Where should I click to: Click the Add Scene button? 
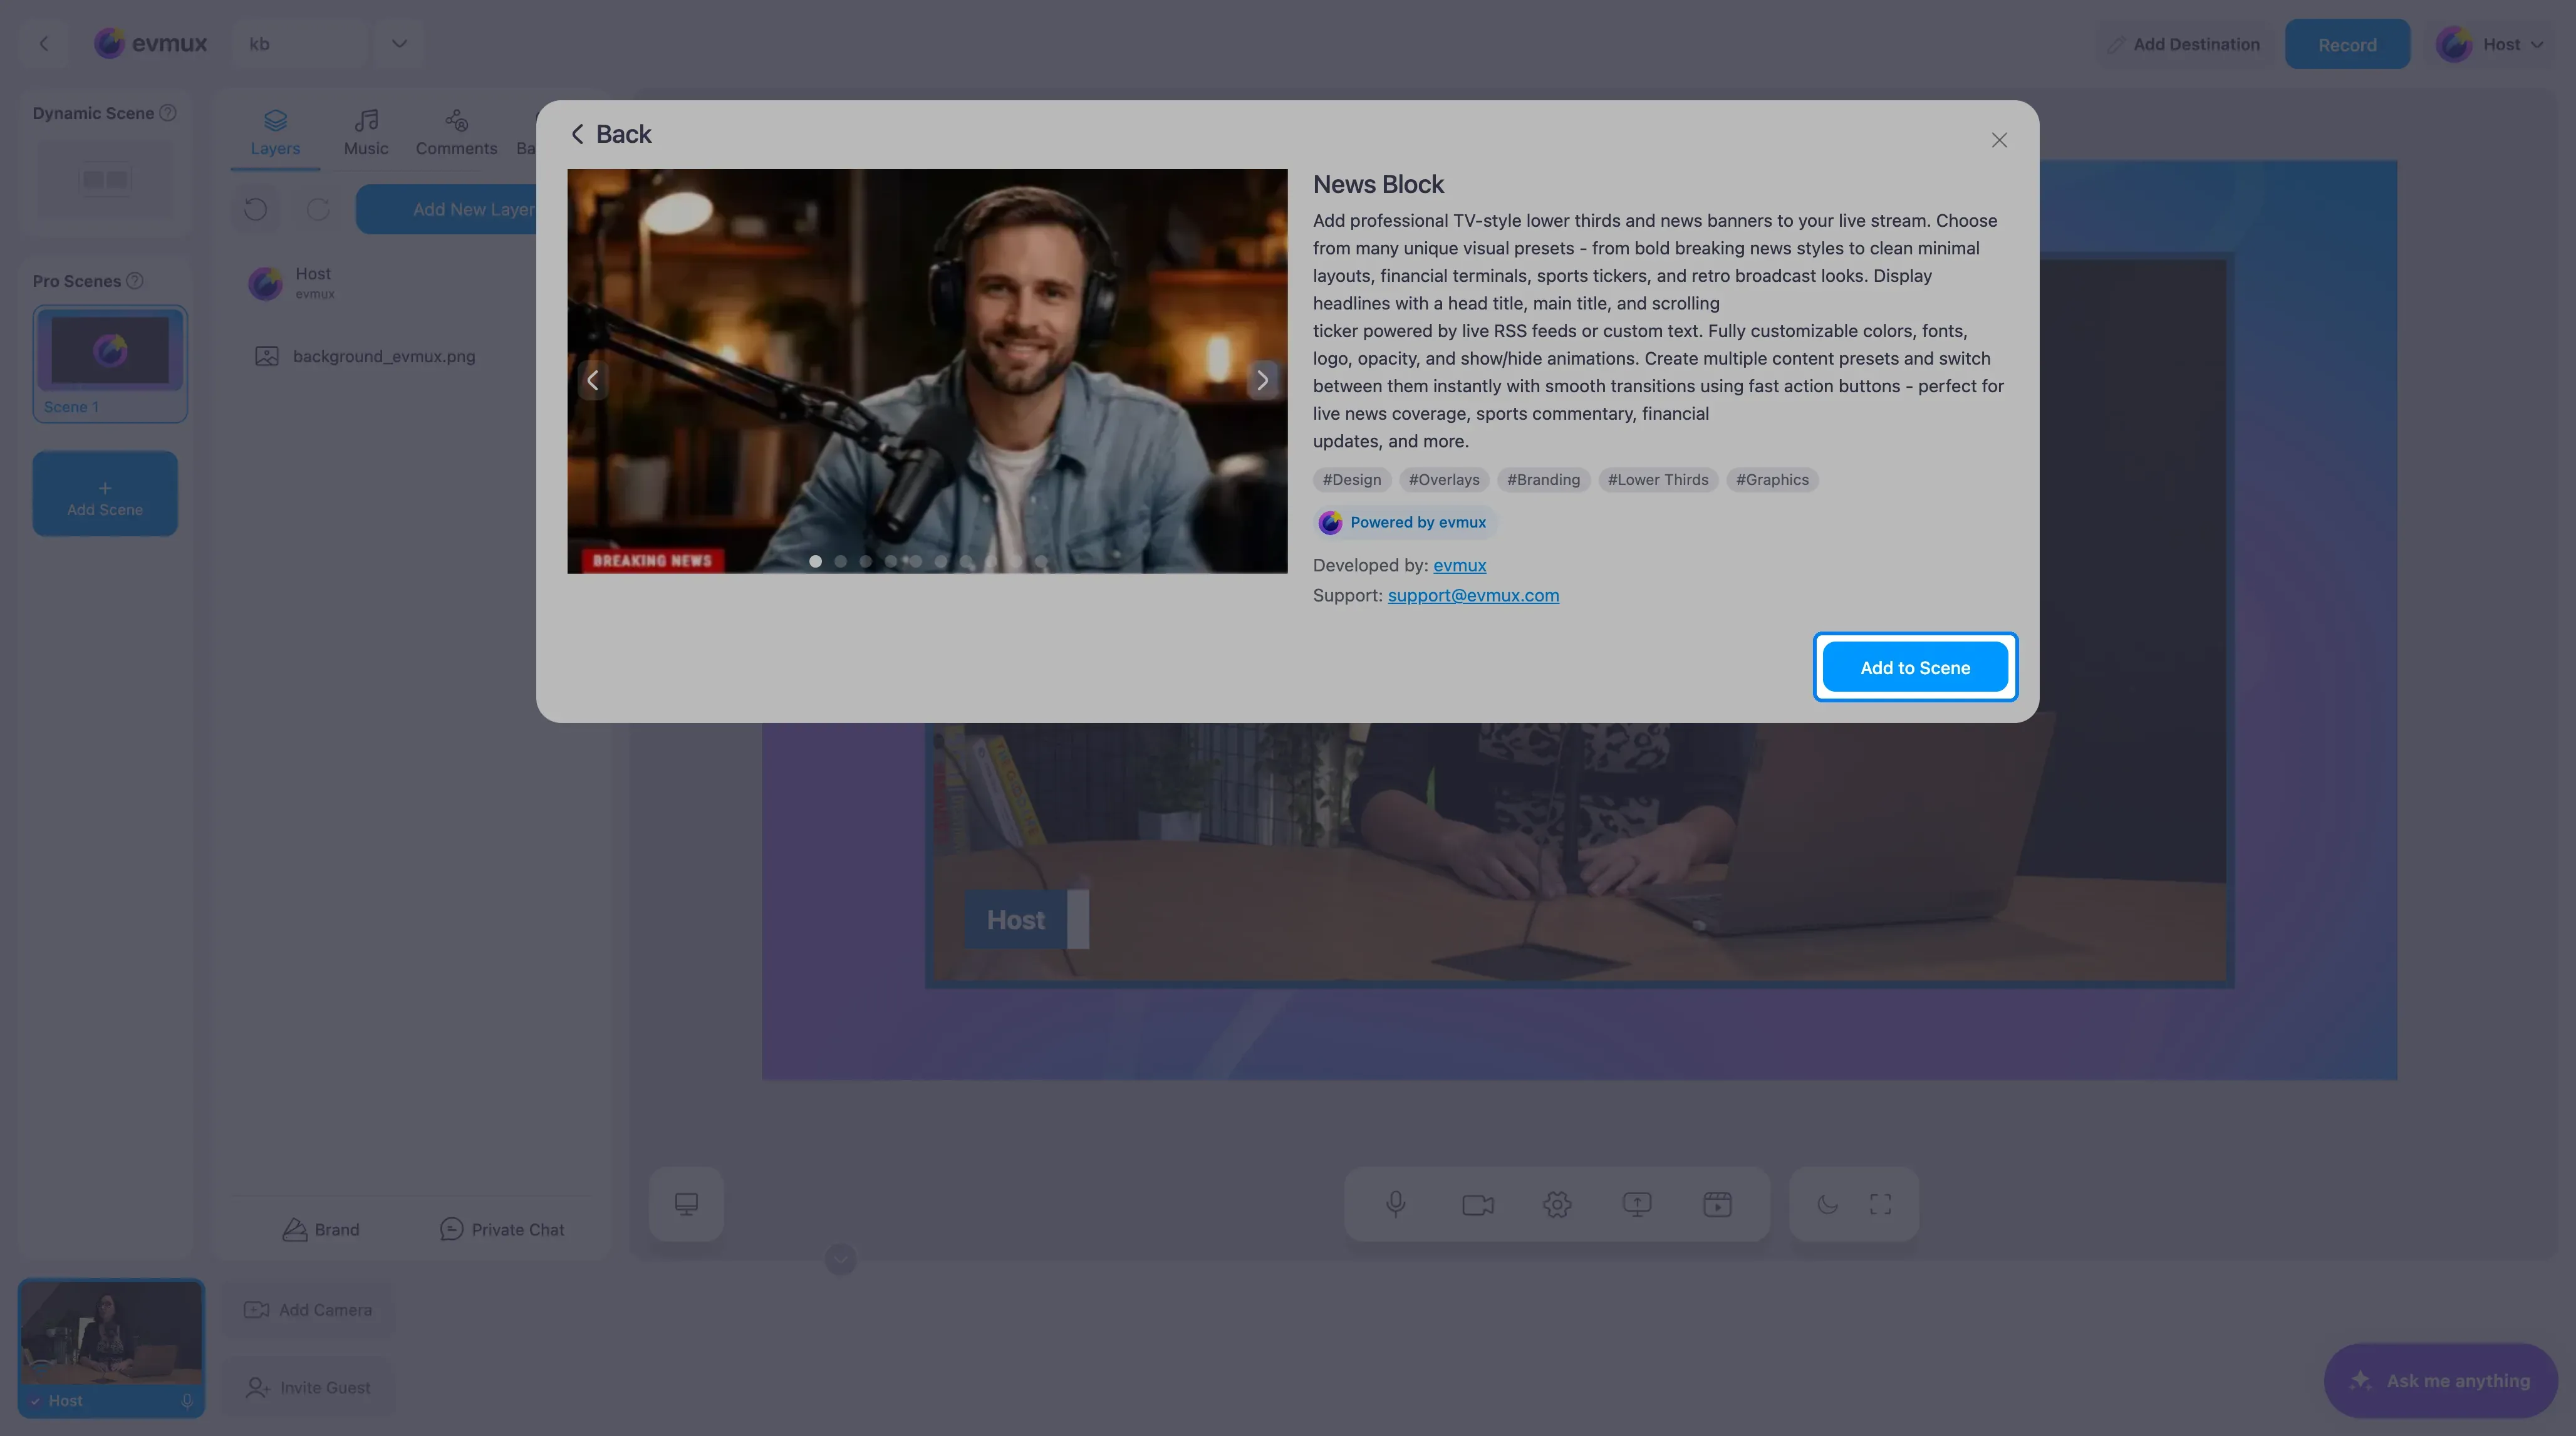coord(105,494)
